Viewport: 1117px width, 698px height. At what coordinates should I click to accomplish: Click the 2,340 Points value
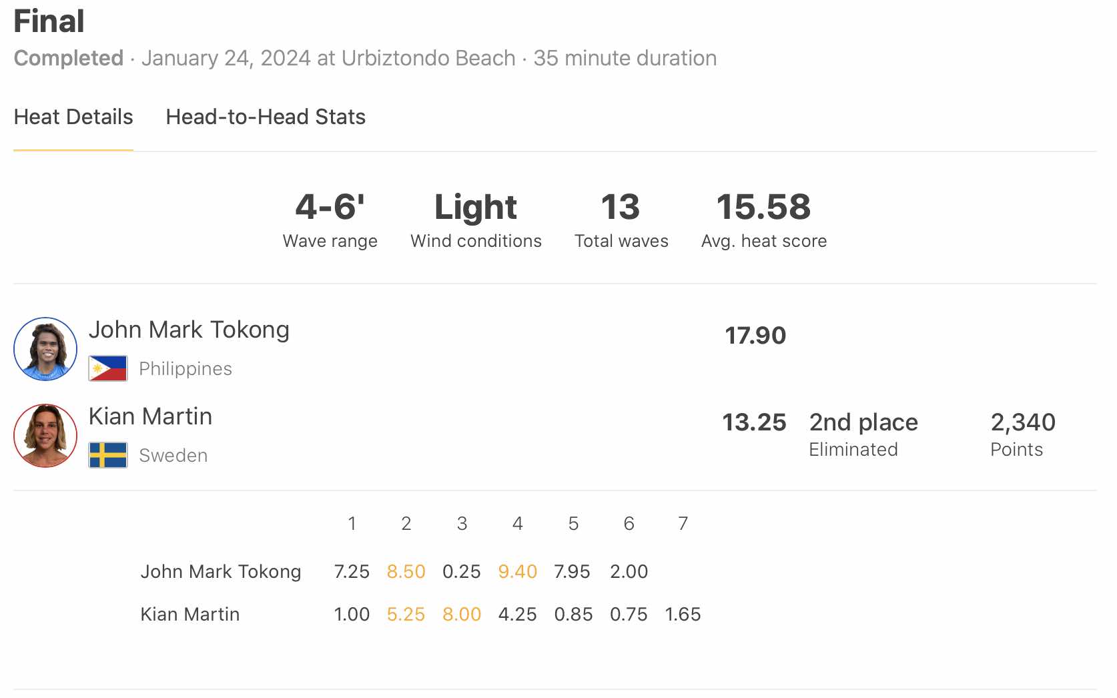pos(1023,422)
